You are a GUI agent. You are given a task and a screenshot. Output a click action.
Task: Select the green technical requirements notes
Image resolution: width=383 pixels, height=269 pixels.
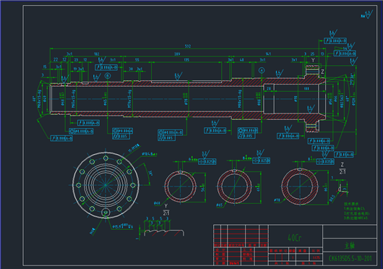point(356,211)
